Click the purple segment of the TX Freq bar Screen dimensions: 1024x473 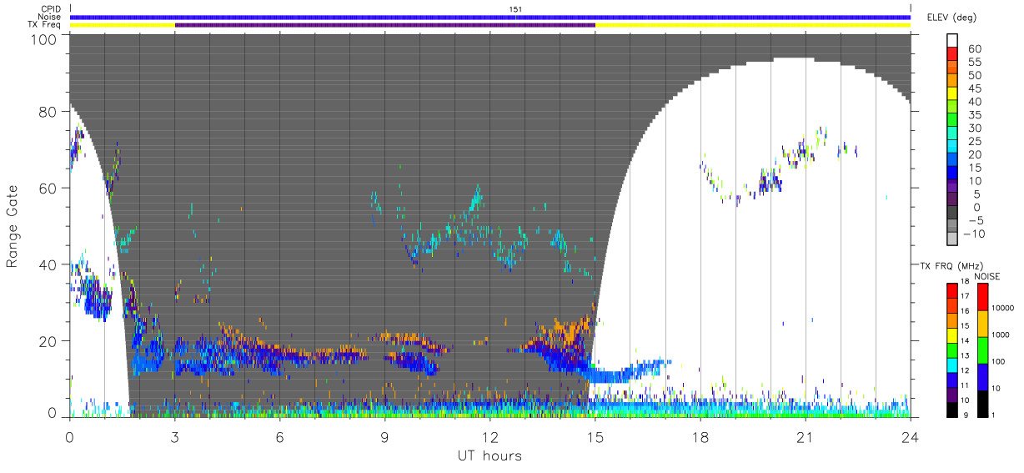point(384,25)
